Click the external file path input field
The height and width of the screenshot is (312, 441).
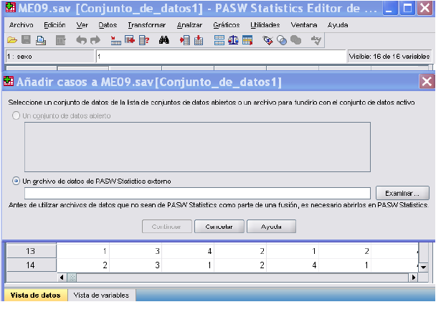click(197, 193)
